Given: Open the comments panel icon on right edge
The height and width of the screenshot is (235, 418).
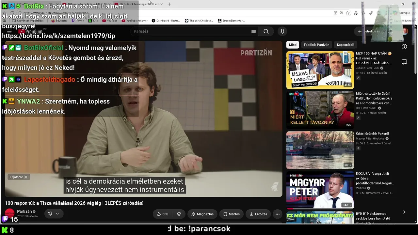Looking at the screenshot, I should [x=404, y=62].
